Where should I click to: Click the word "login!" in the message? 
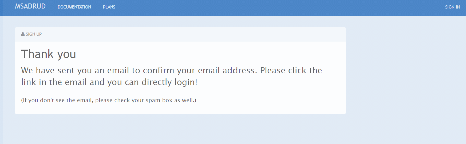tap(186, 82)
